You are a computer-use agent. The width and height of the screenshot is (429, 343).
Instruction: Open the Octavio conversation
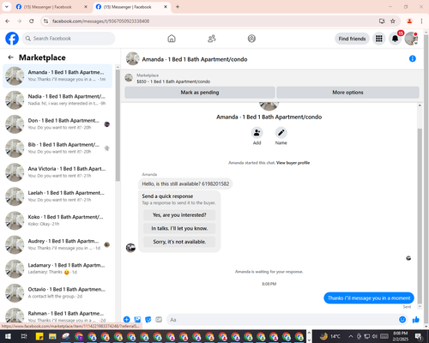[x=57, y=292]
